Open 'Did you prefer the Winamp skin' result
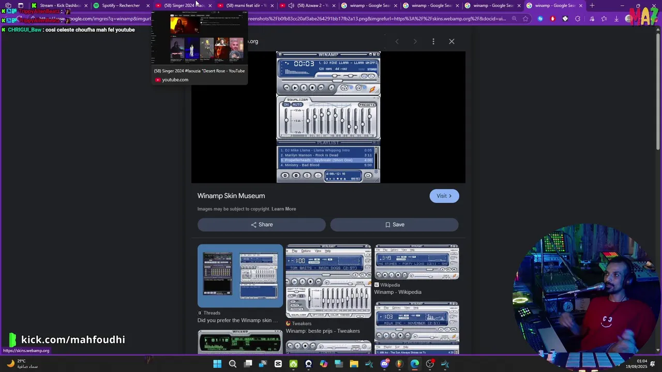Viewport: 662px width, 372px height. 238,320
